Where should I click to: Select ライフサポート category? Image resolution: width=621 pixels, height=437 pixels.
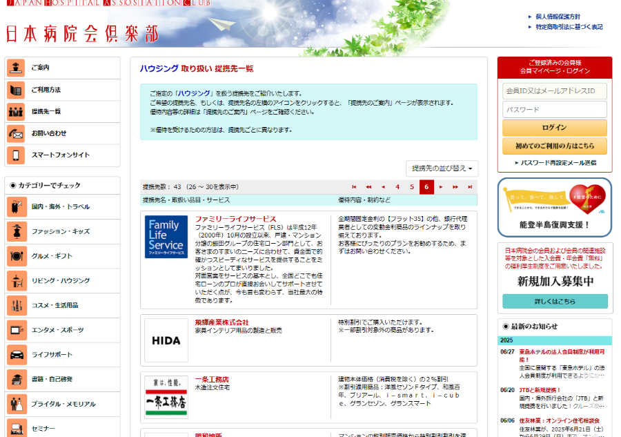pos(62,355)
